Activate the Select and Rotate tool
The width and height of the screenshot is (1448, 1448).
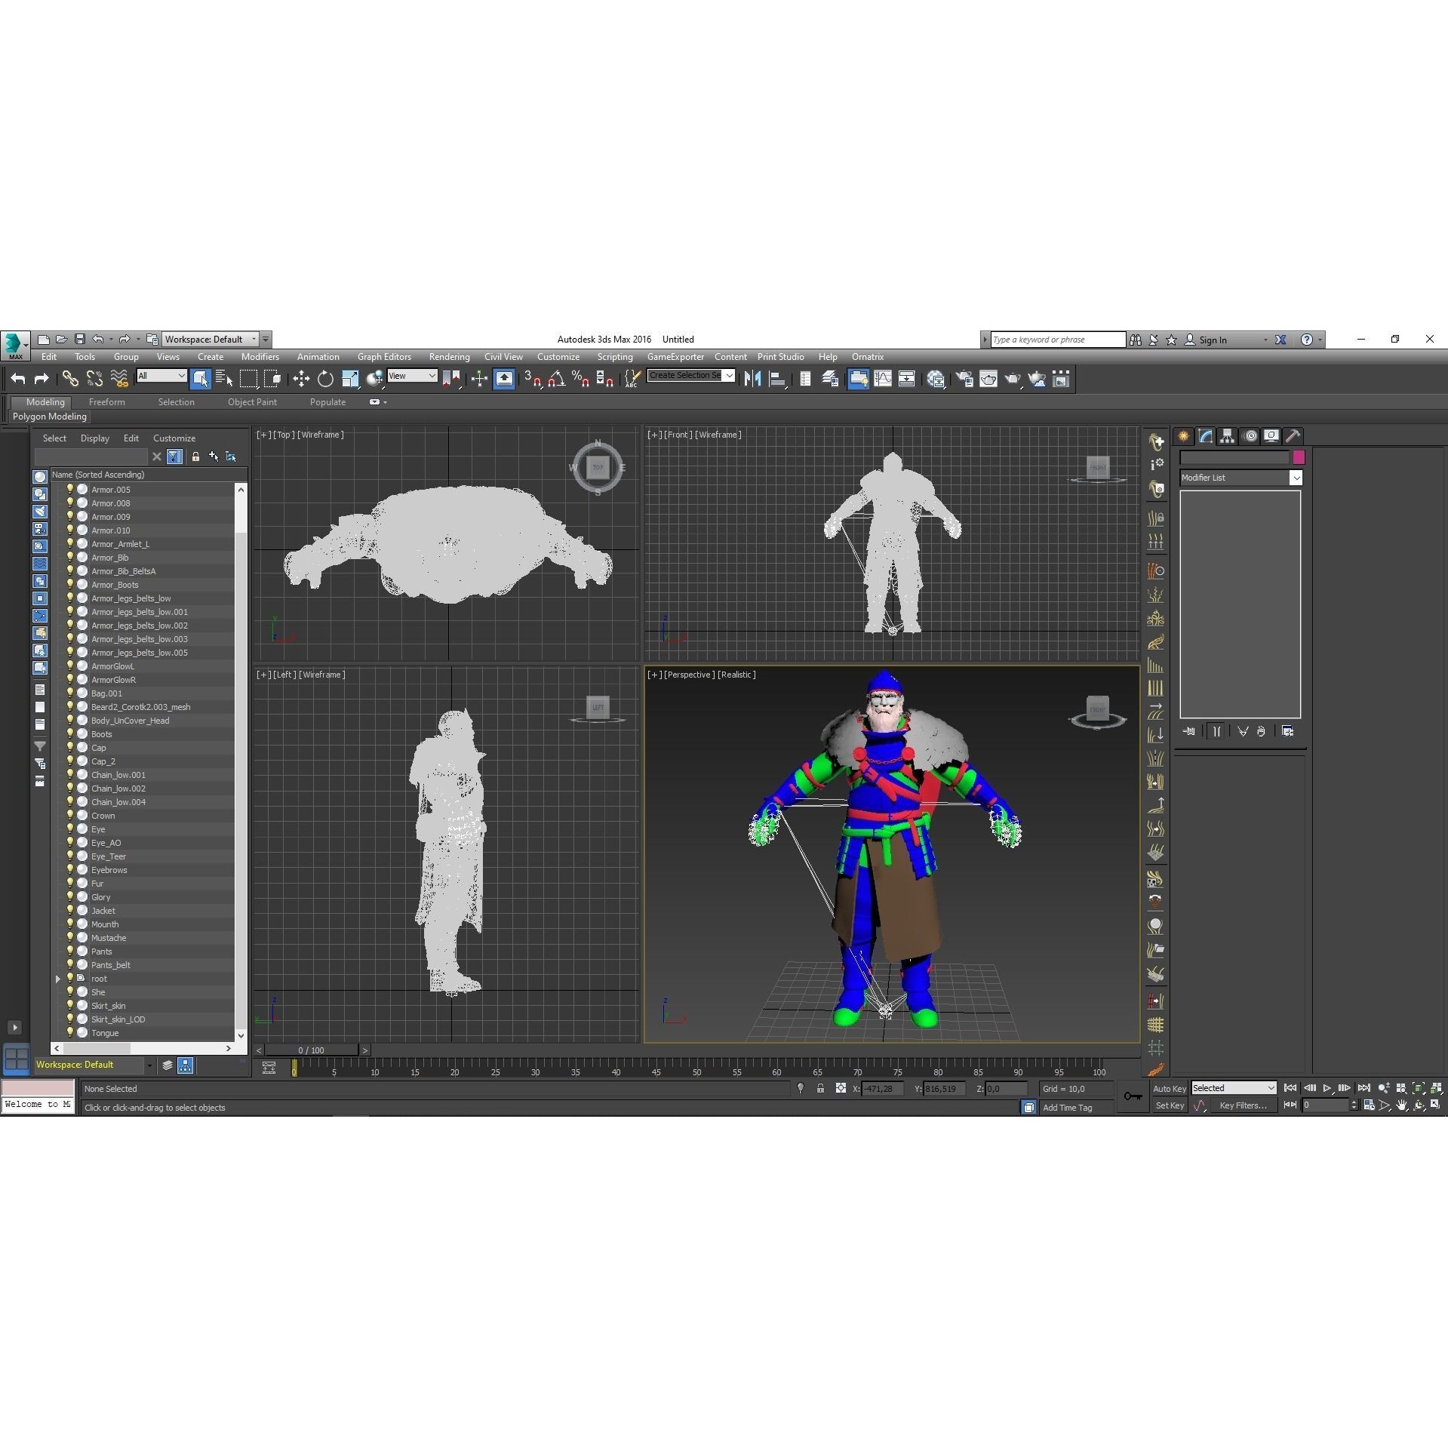[x=325, y=379]
